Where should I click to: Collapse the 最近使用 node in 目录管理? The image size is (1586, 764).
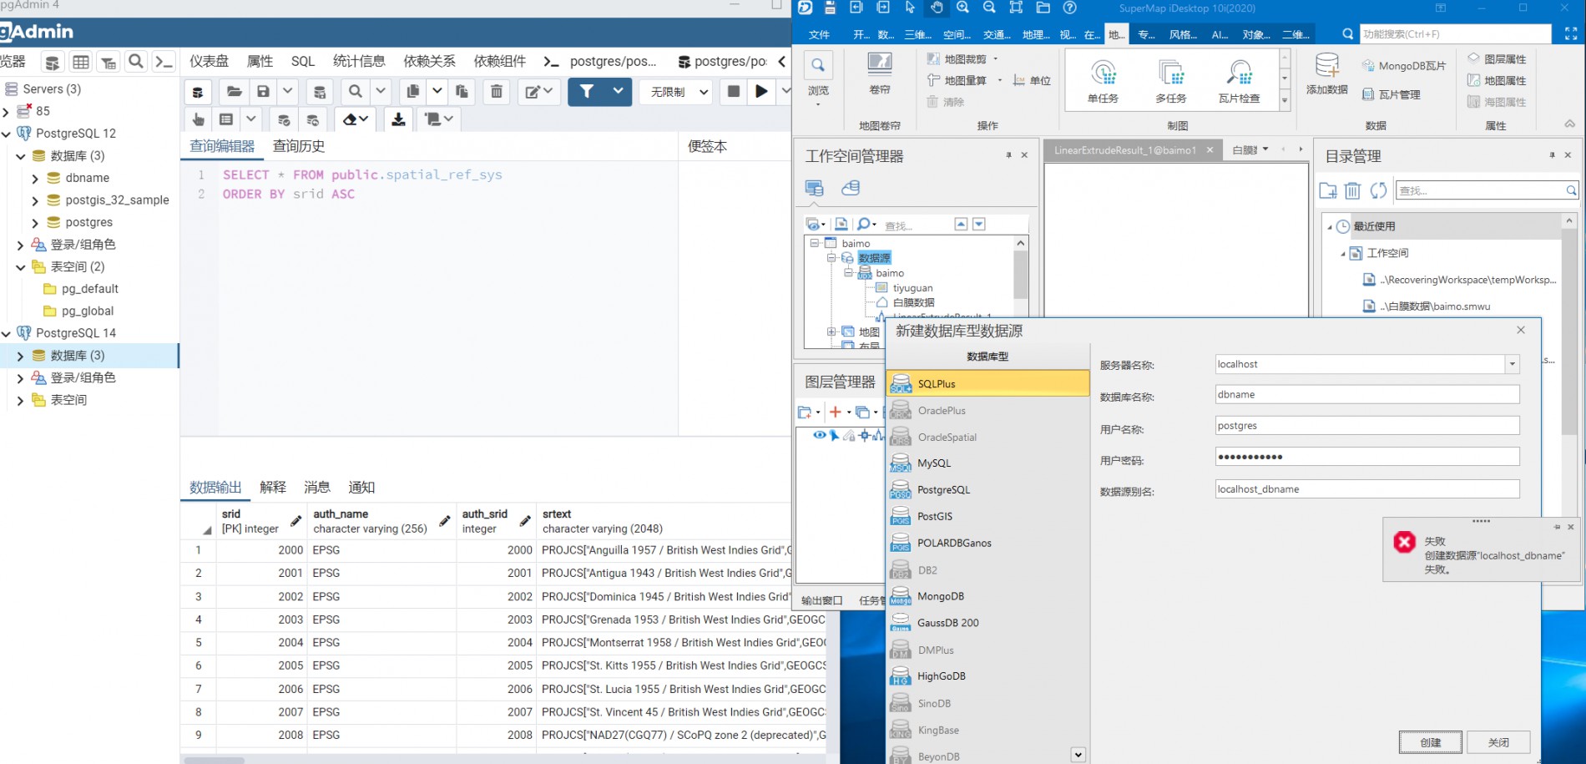click(1330, 227)
